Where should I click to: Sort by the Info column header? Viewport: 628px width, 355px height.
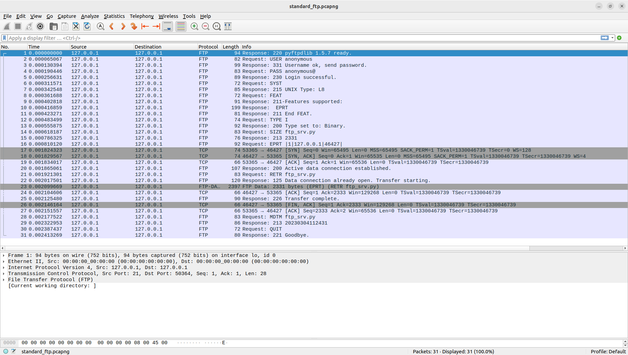[x=434, y=47]
